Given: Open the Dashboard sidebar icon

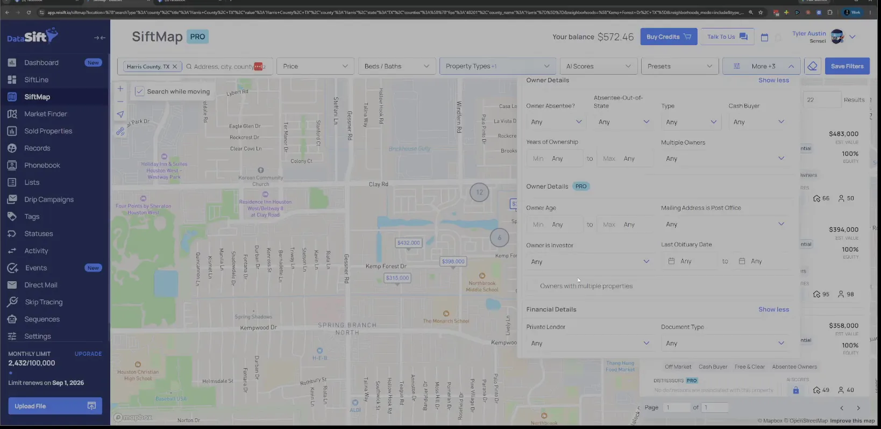Looking at the screenshot, I should 12,62.
